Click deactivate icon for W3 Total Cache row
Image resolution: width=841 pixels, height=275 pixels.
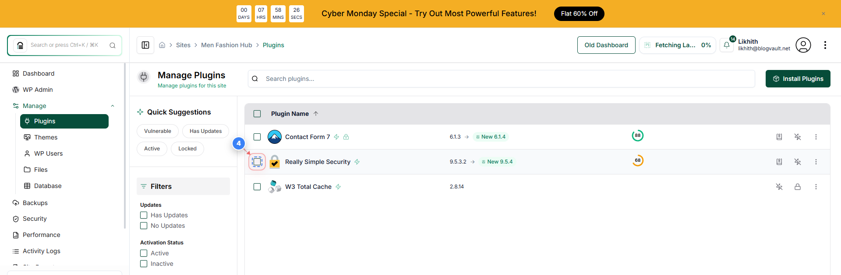coord(779,187)
